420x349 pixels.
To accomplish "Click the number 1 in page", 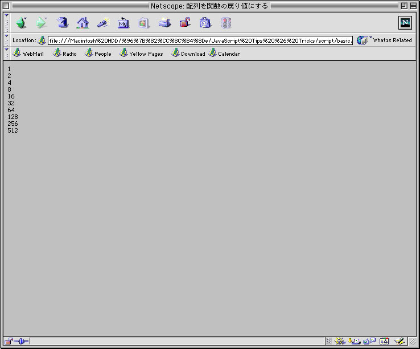I will [x=9, y=69].
